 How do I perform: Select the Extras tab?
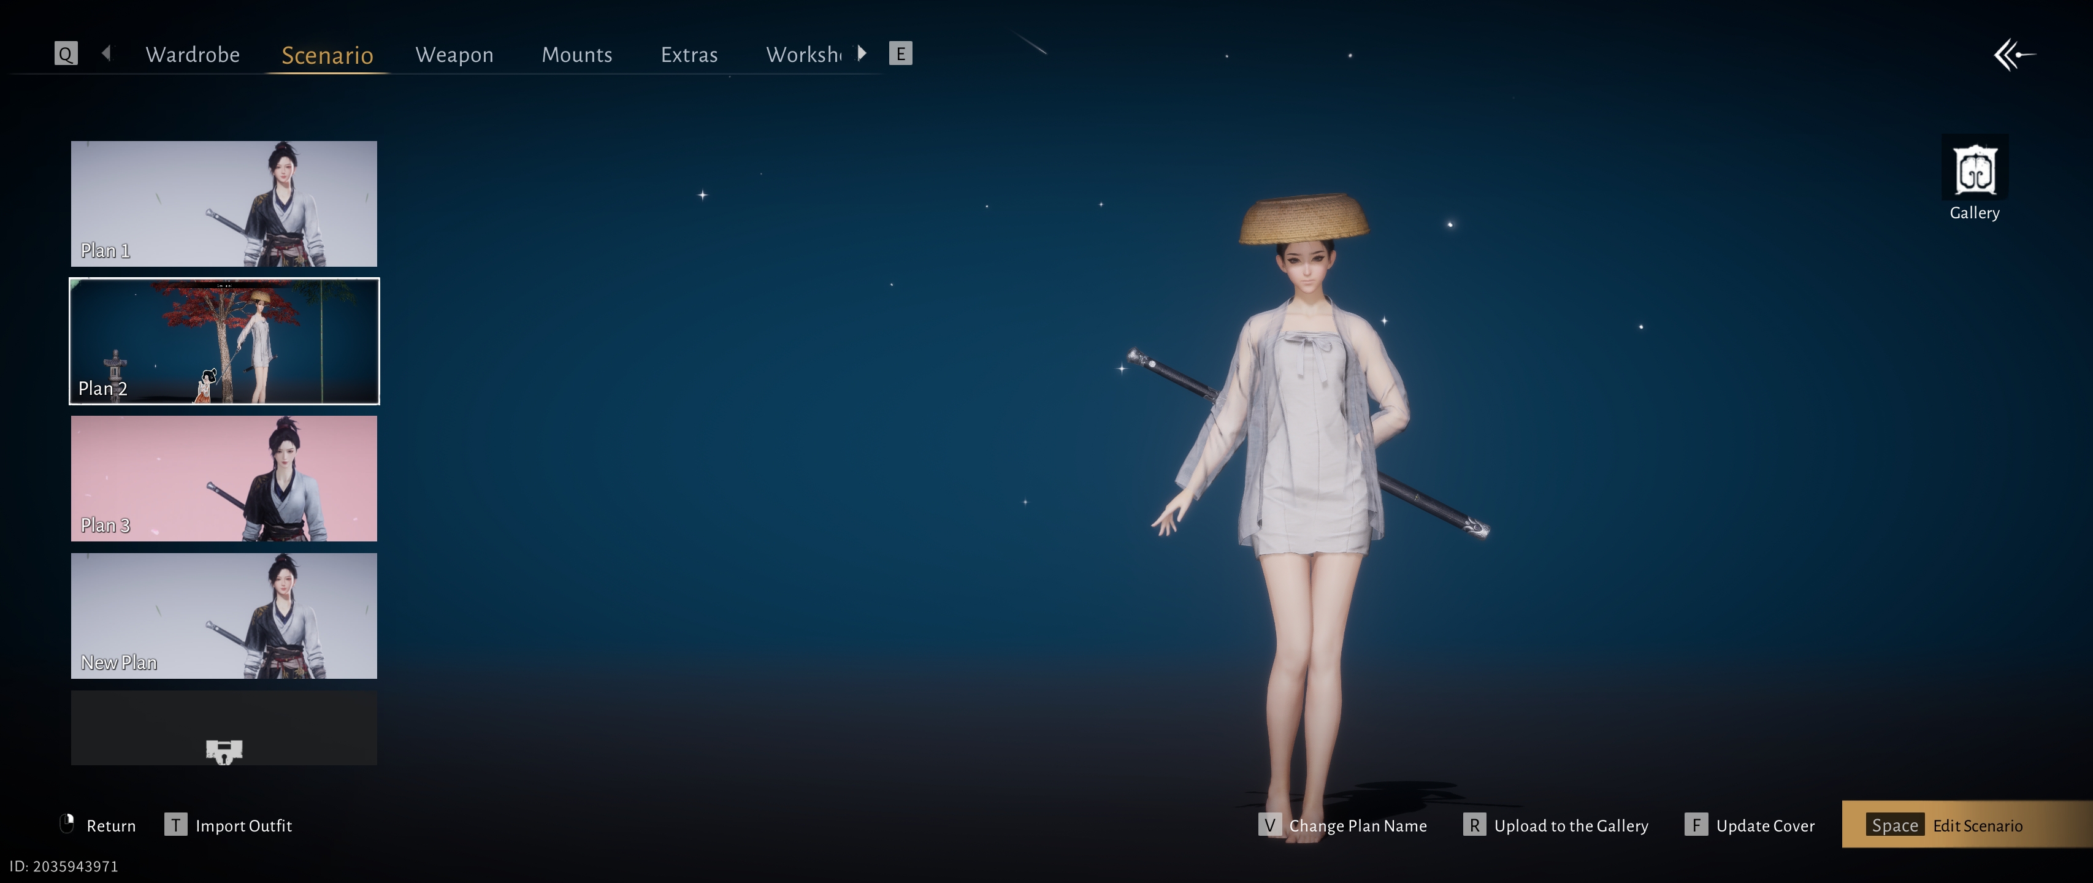(x=689, y=55)
